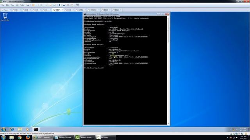
Task: Select the Recording taskbar button
Action: click(x=106, y=137)
